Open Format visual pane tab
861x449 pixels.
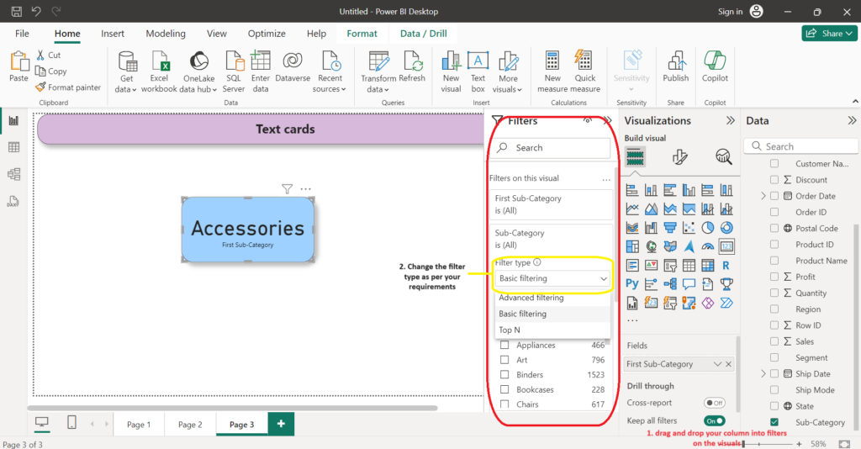tap(679, 157)
